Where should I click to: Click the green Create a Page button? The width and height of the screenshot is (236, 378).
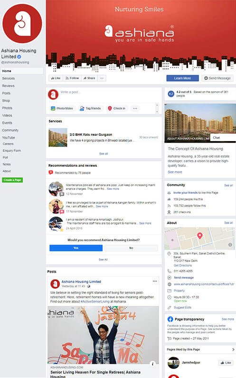12,180
